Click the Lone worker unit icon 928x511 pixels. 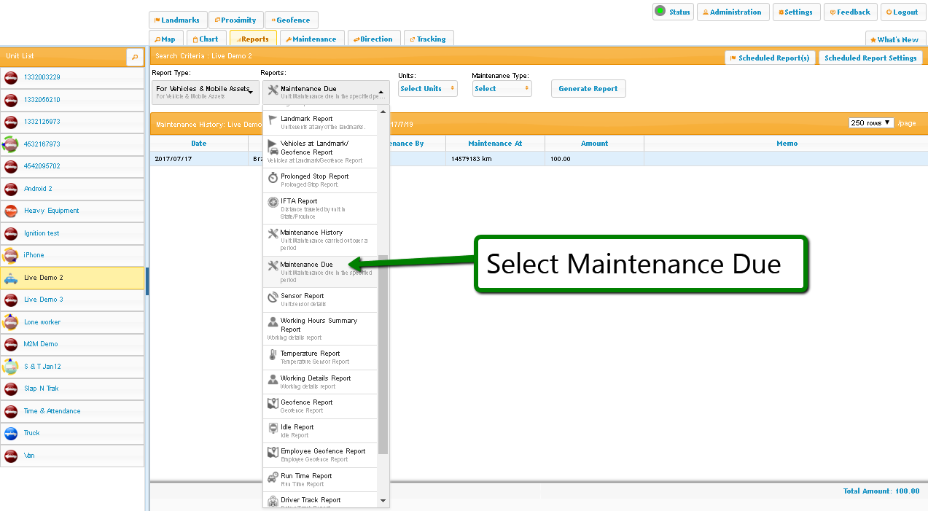point(11,322)
